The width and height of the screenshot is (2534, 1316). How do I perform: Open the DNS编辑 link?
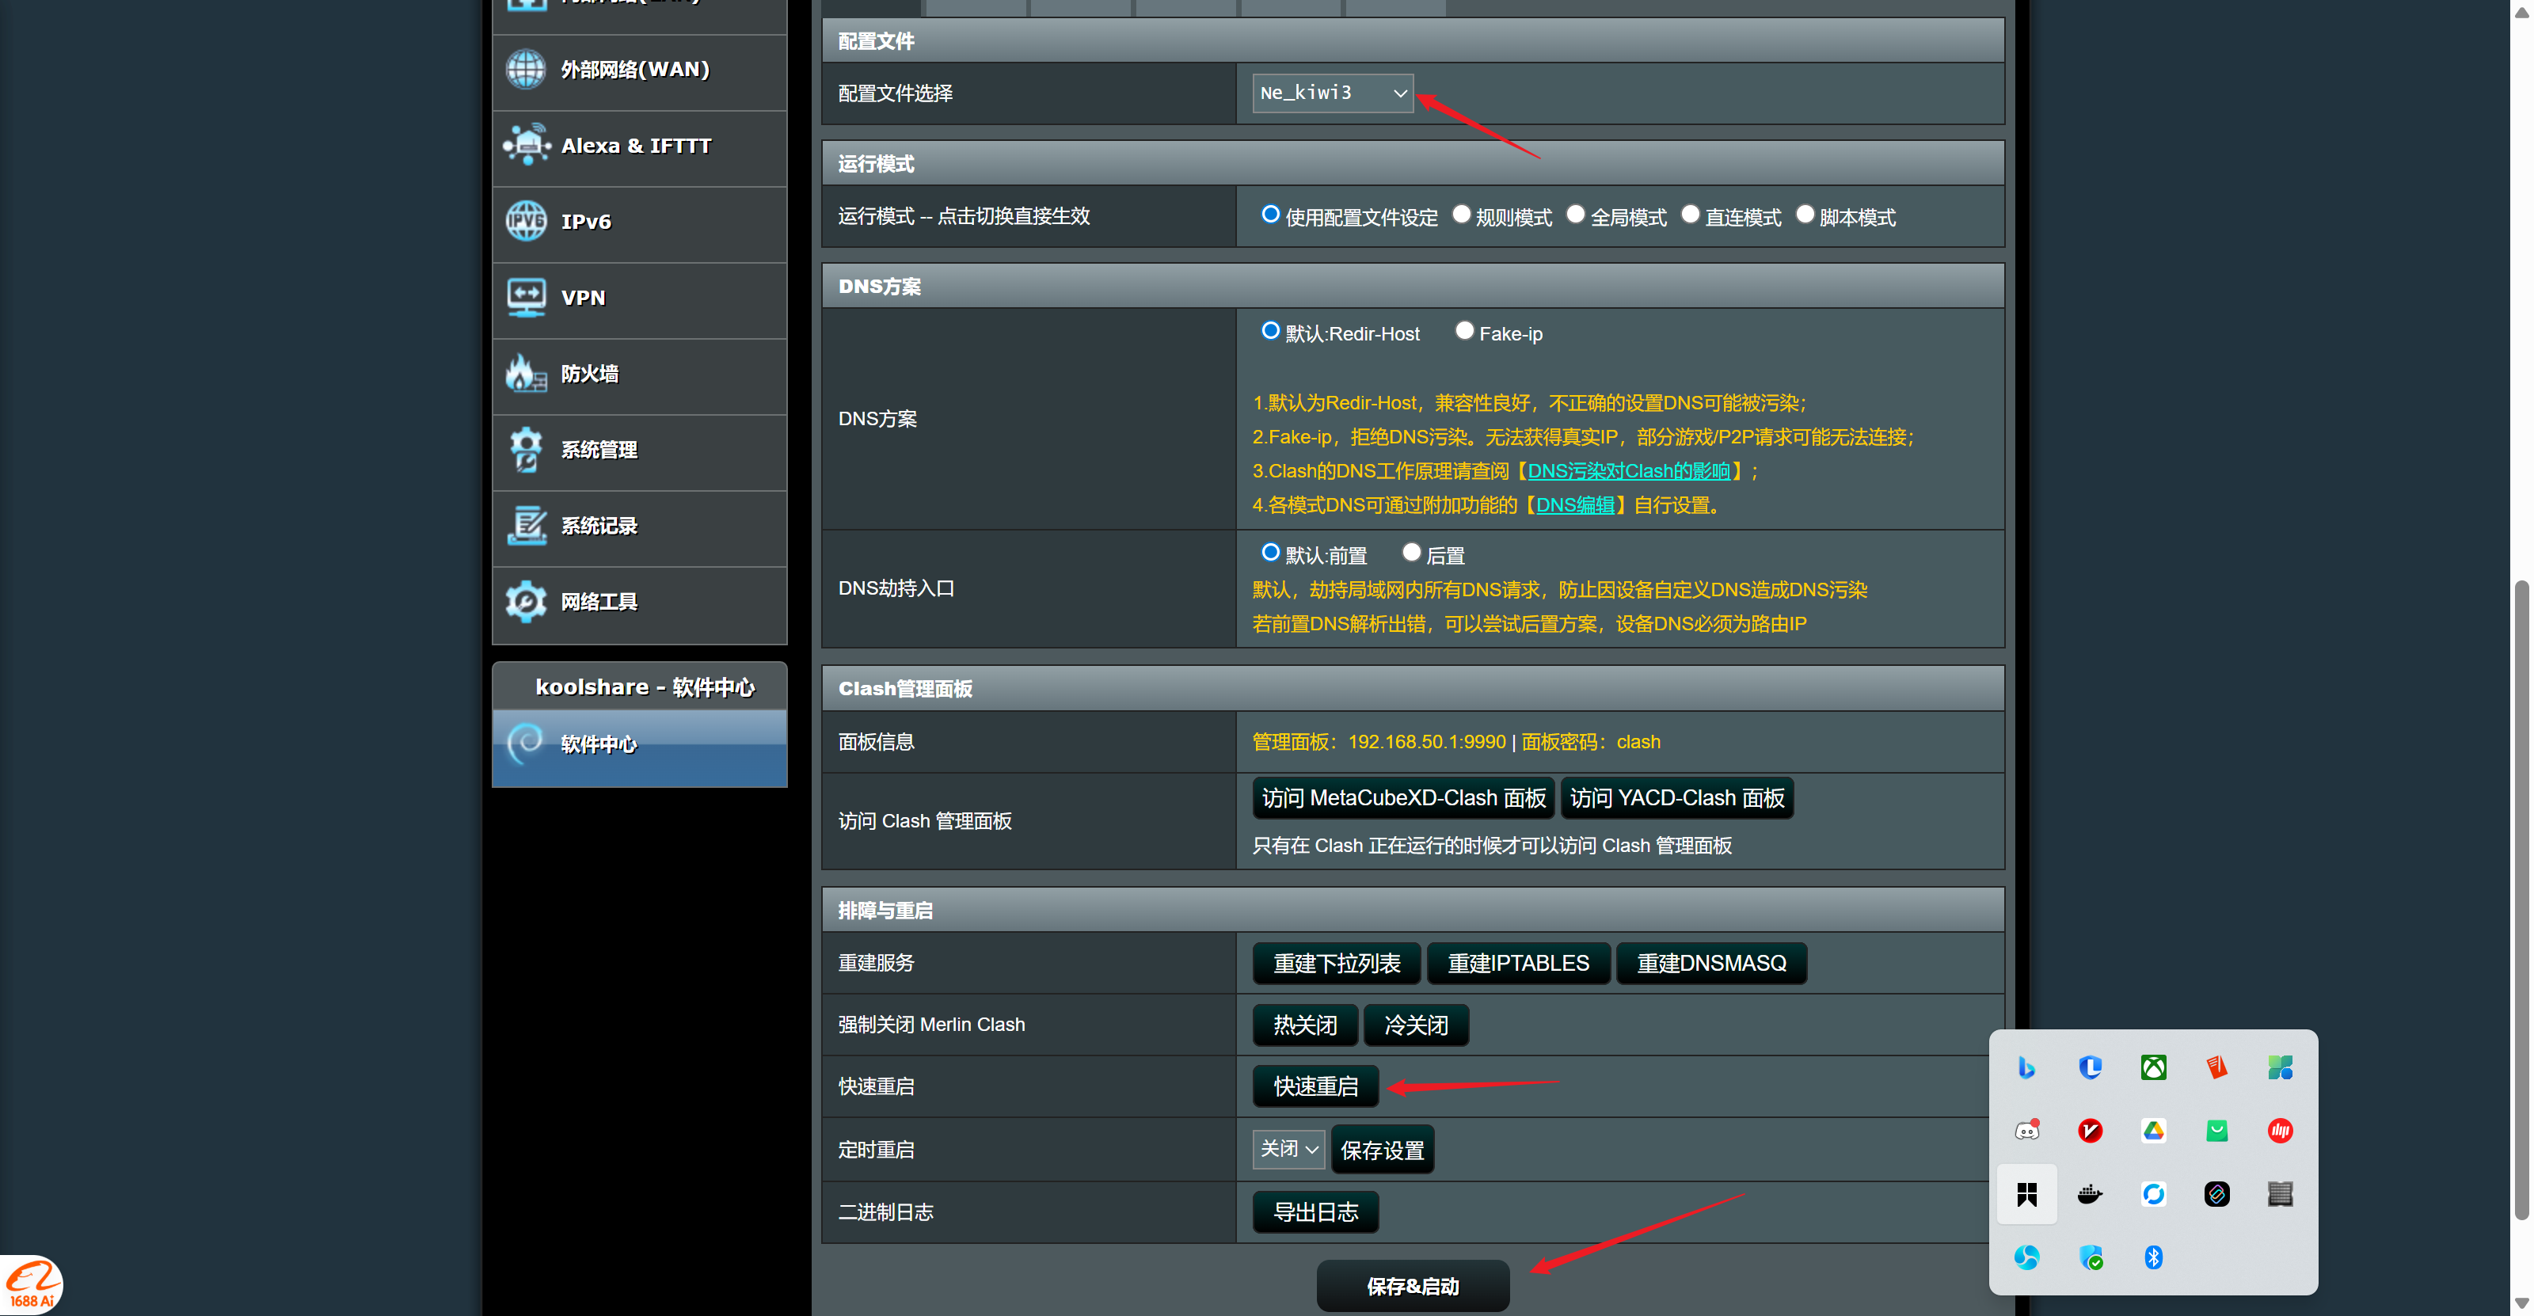pos(1575,504)
